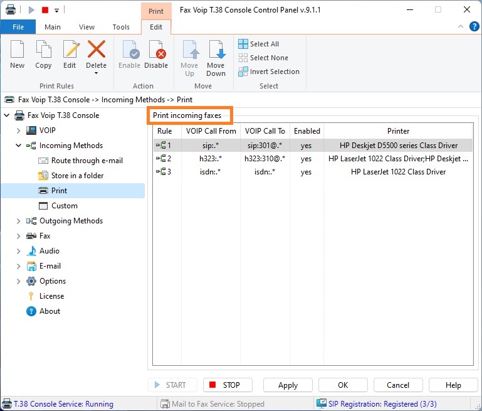482x411 pixels.
Task: Click Select None in the ribbon
Action: coord(263,58)
